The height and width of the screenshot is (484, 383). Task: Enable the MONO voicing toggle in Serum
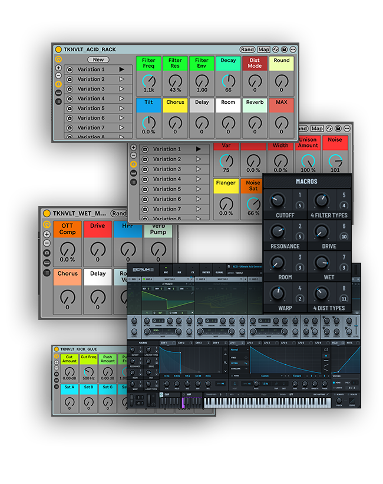click(x=334, y=382)
